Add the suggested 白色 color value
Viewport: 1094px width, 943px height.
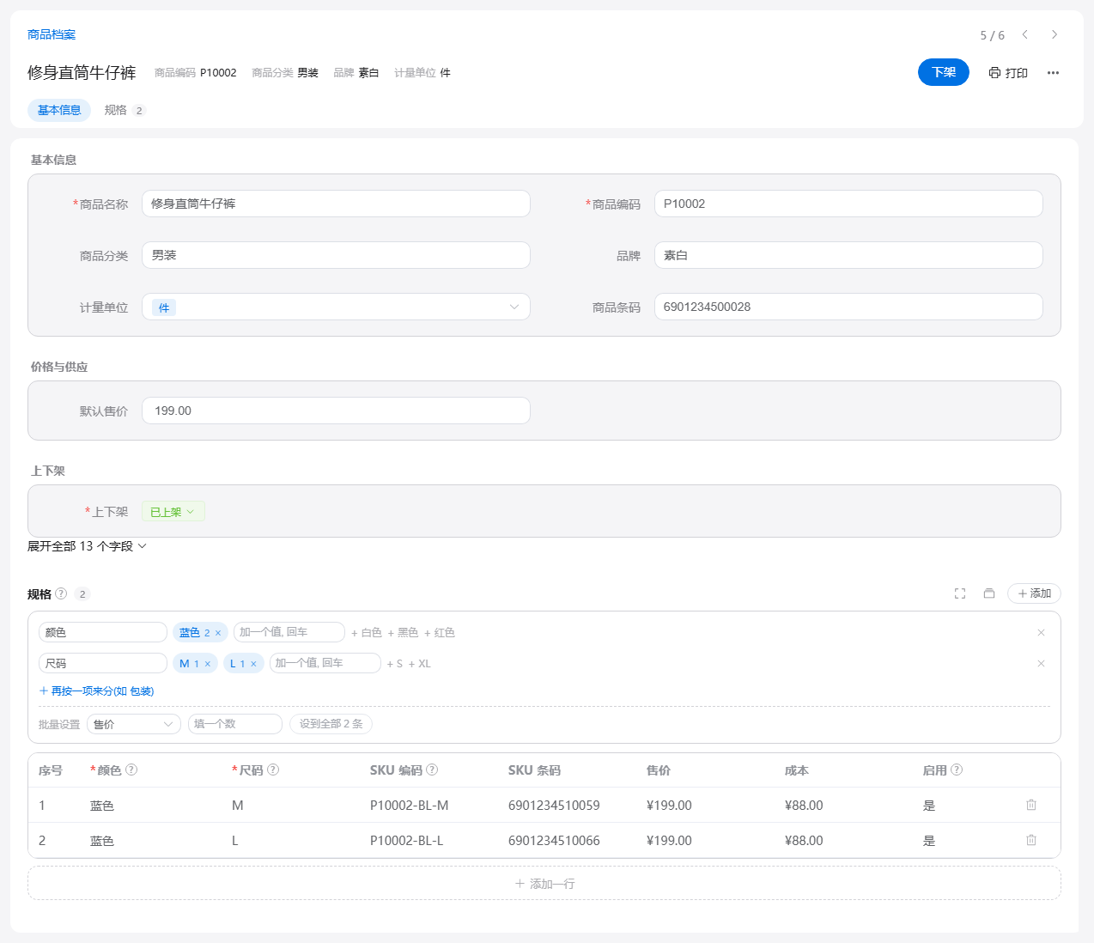coord(367,633)
